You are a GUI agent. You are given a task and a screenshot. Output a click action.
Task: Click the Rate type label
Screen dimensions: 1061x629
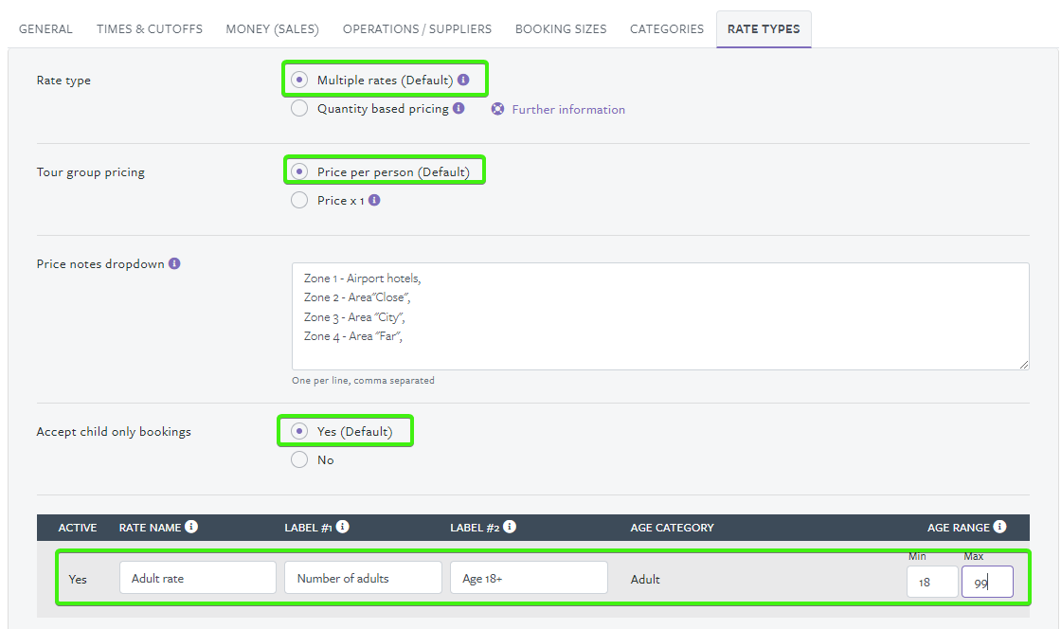coord(63,81)
